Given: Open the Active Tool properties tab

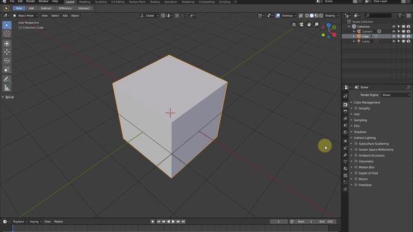Looking at the screenshot, I should tap(345, 96).
